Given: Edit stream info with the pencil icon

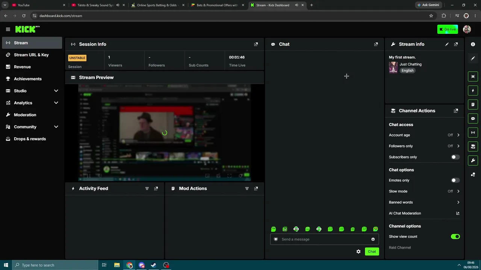Looking at the screenshot, I should (447, 44).
